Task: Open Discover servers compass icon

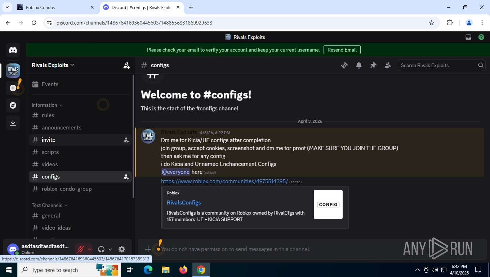Action: [13, 105]
